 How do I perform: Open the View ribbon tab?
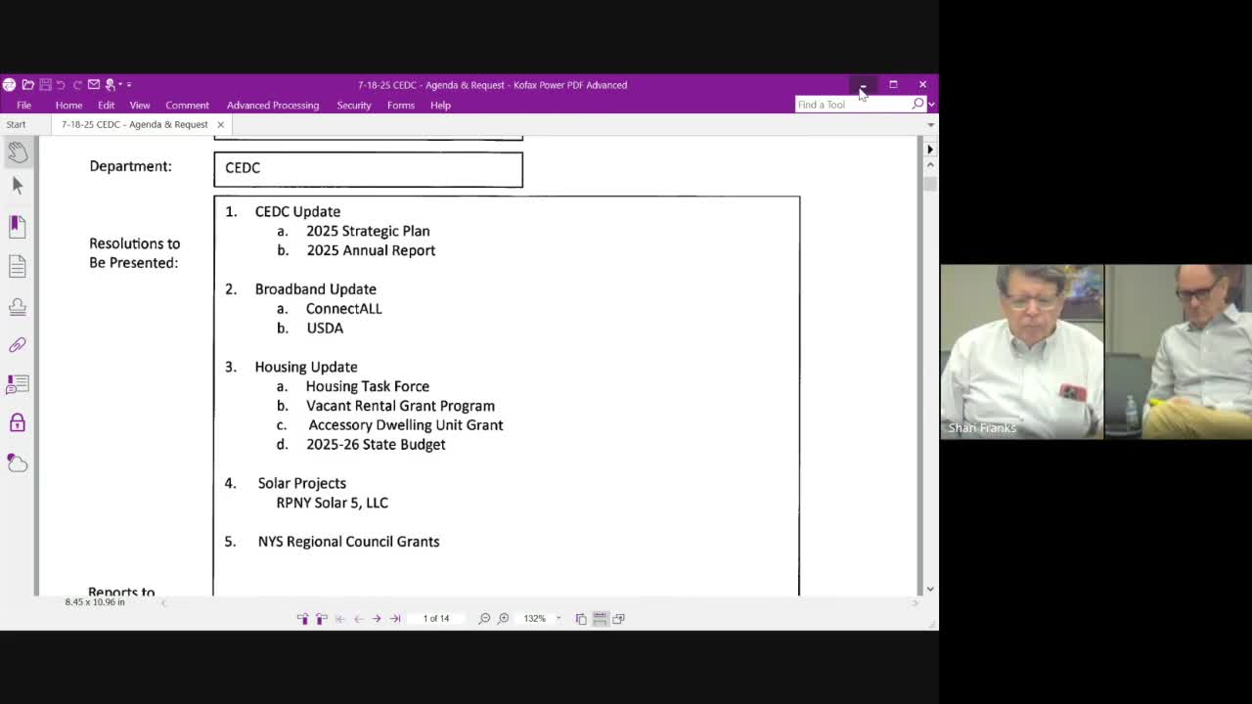click(x=140, y=106)
